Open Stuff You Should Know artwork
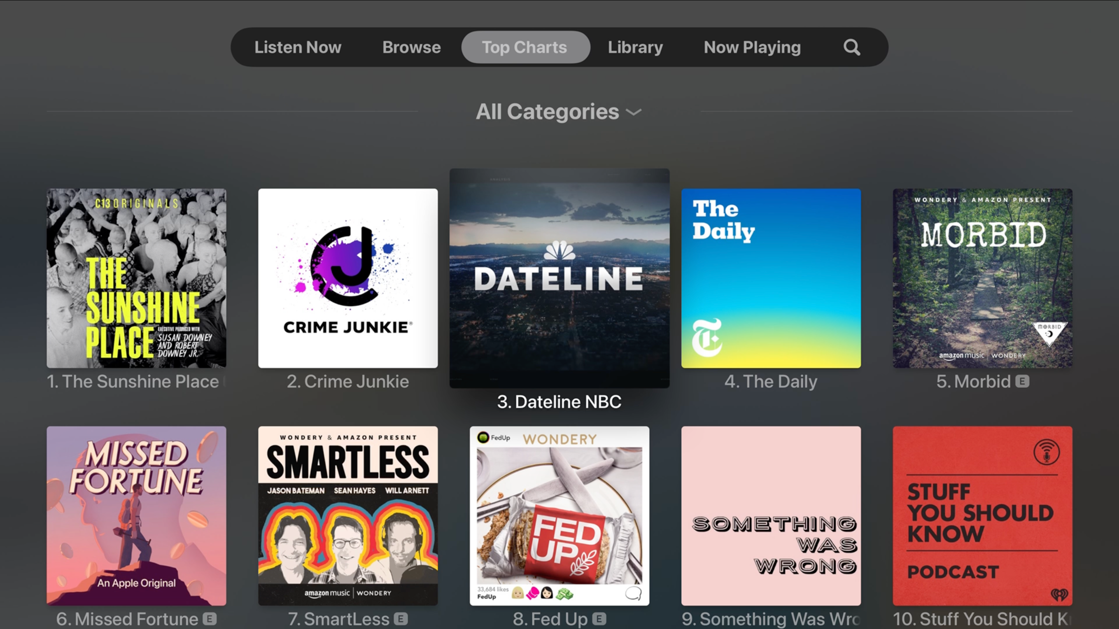This screenshot has width=1119, height=629. pos(983,516)
